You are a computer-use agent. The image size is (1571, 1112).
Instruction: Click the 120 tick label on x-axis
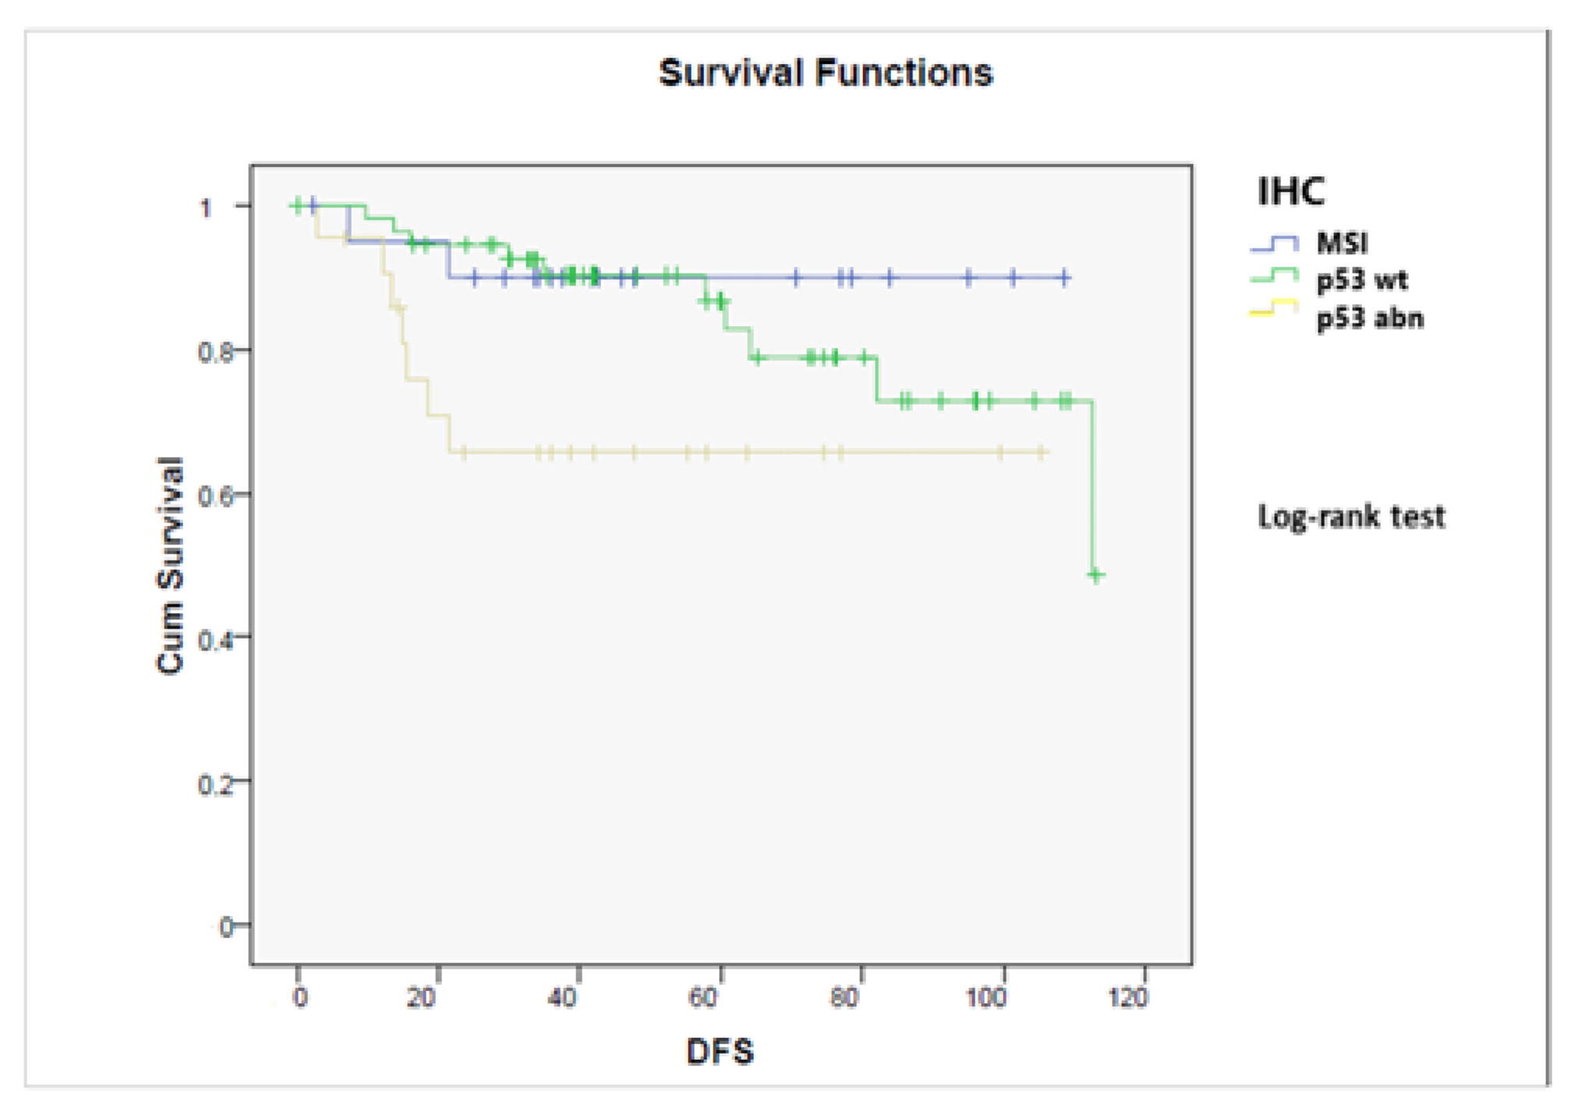click(1127, 997)
